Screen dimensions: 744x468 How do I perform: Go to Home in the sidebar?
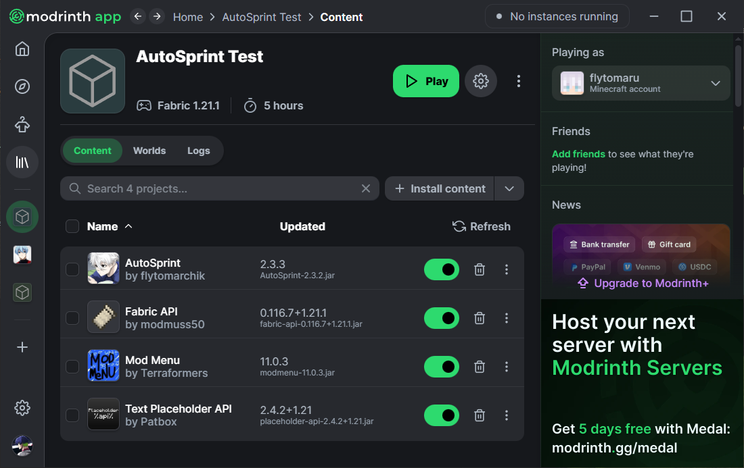pyautogui.click(x=22, y=49)
